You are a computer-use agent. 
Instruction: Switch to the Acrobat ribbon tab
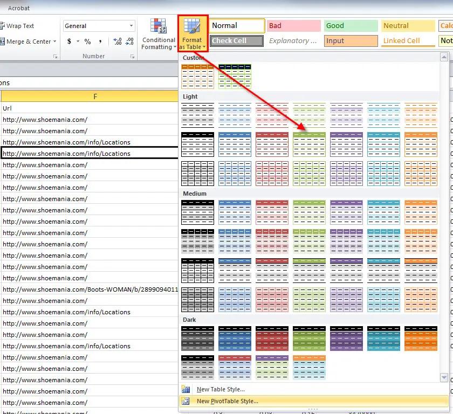(x=18, y=8)
